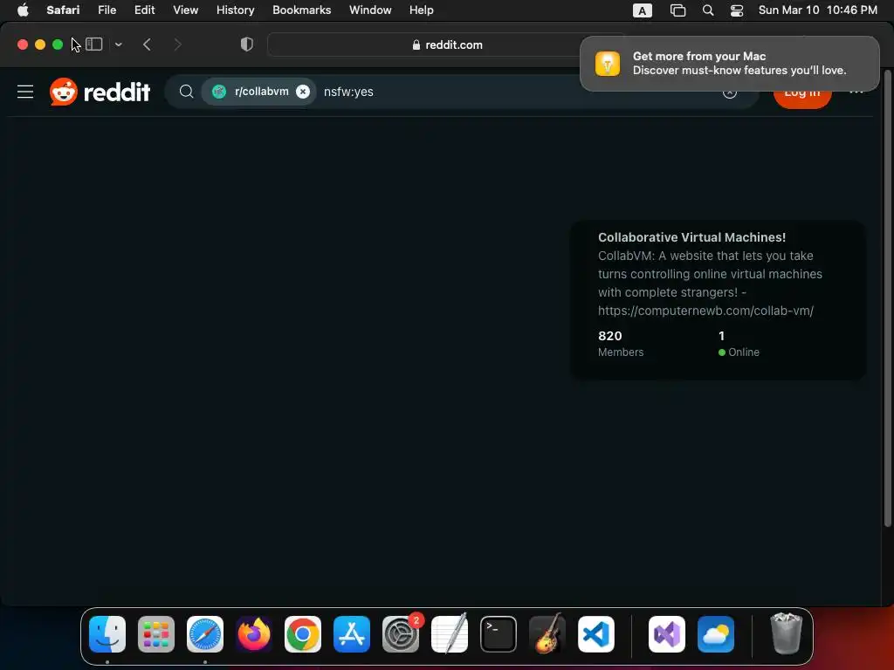Open Finder from the Dock
This screenshot has height=670, width=894.
coord(107,634)
